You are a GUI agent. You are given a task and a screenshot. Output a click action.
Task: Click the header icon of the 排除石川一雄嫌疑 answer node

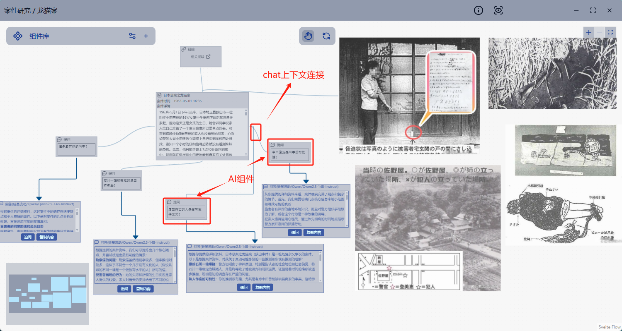point(190,246)
